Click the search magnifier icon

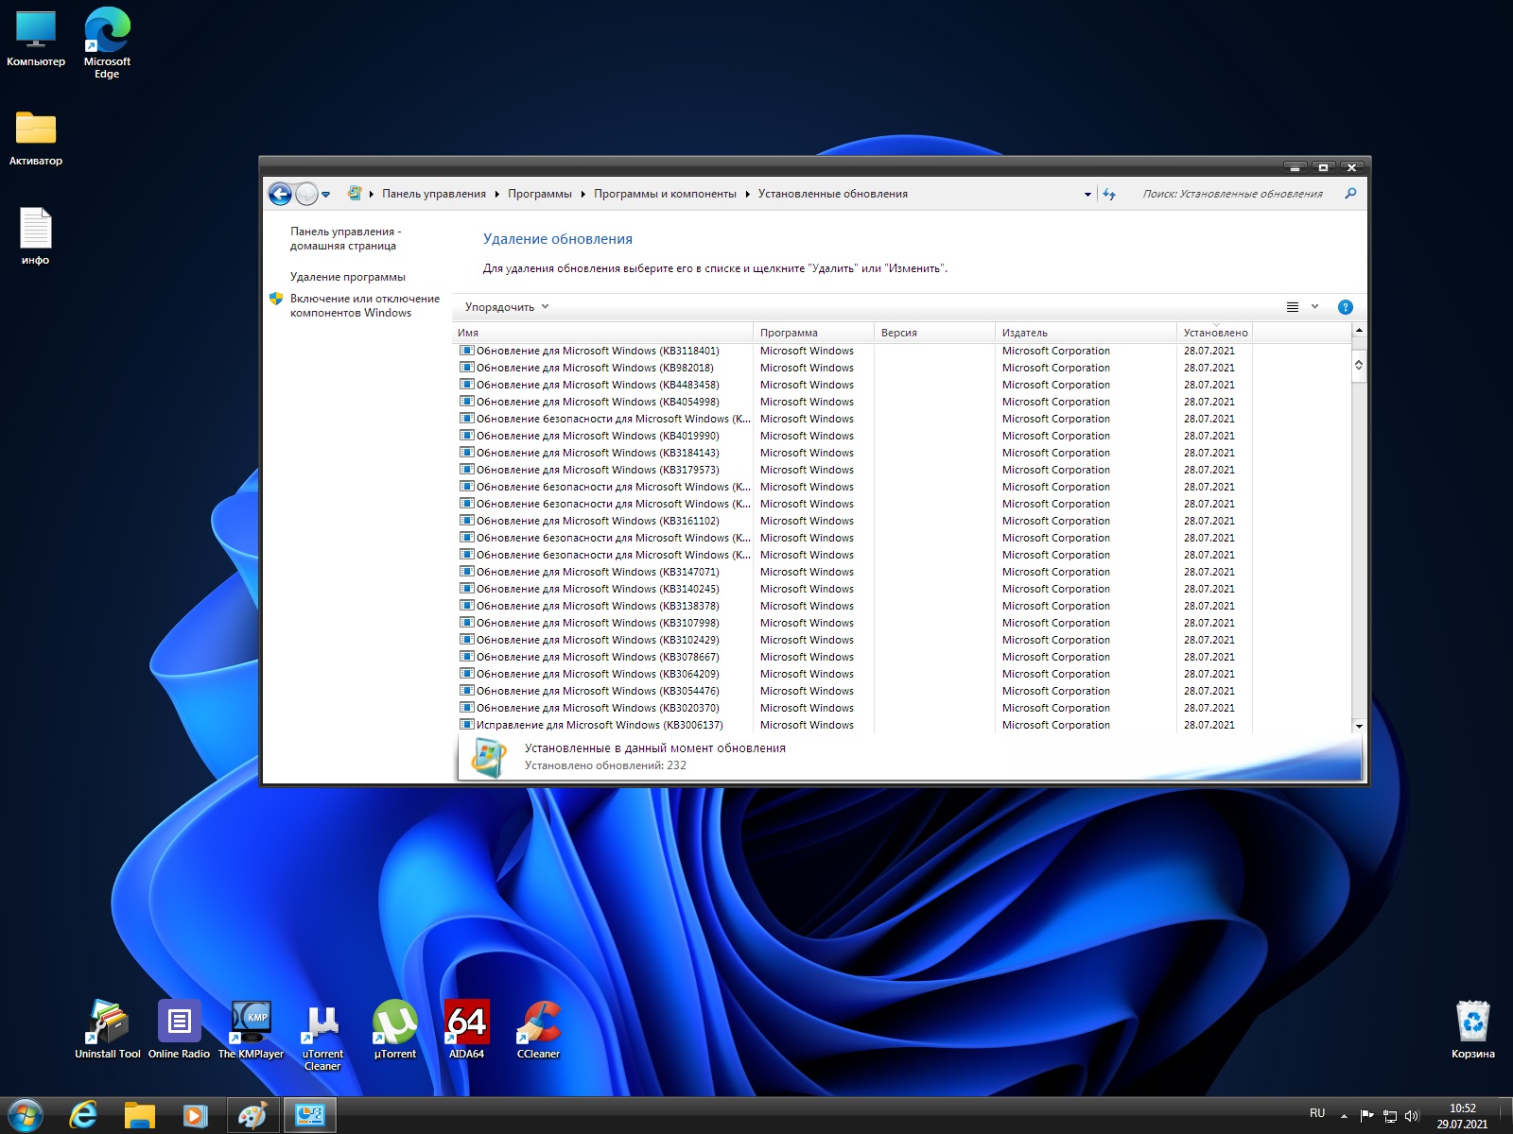pos(1350,194)
